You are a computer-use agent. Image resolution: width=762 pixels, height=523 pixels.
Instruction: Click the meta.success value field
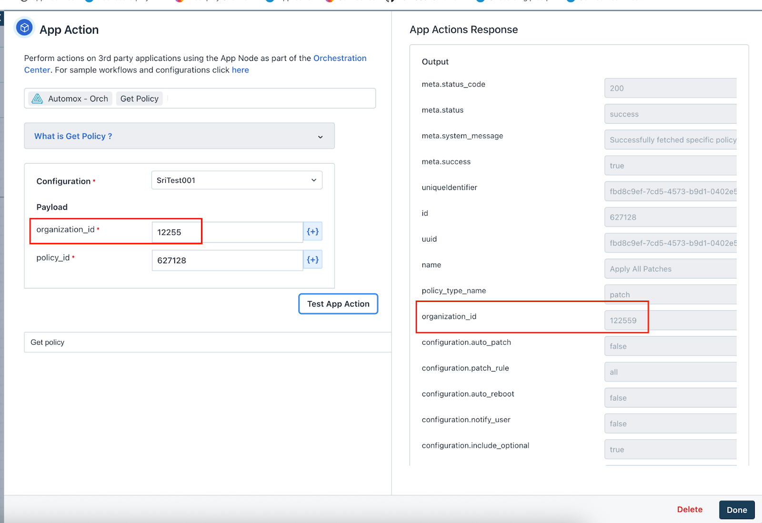click(671, 165)
